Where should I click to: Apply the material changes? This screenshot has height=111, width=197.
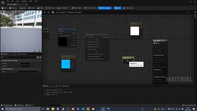point(23,8)
